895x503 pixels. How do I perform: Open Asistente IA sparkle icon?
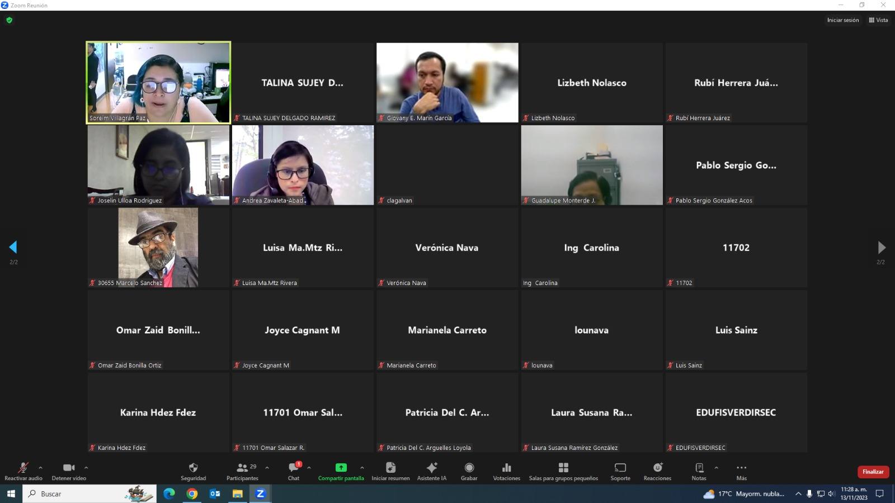tap(432, 468)
